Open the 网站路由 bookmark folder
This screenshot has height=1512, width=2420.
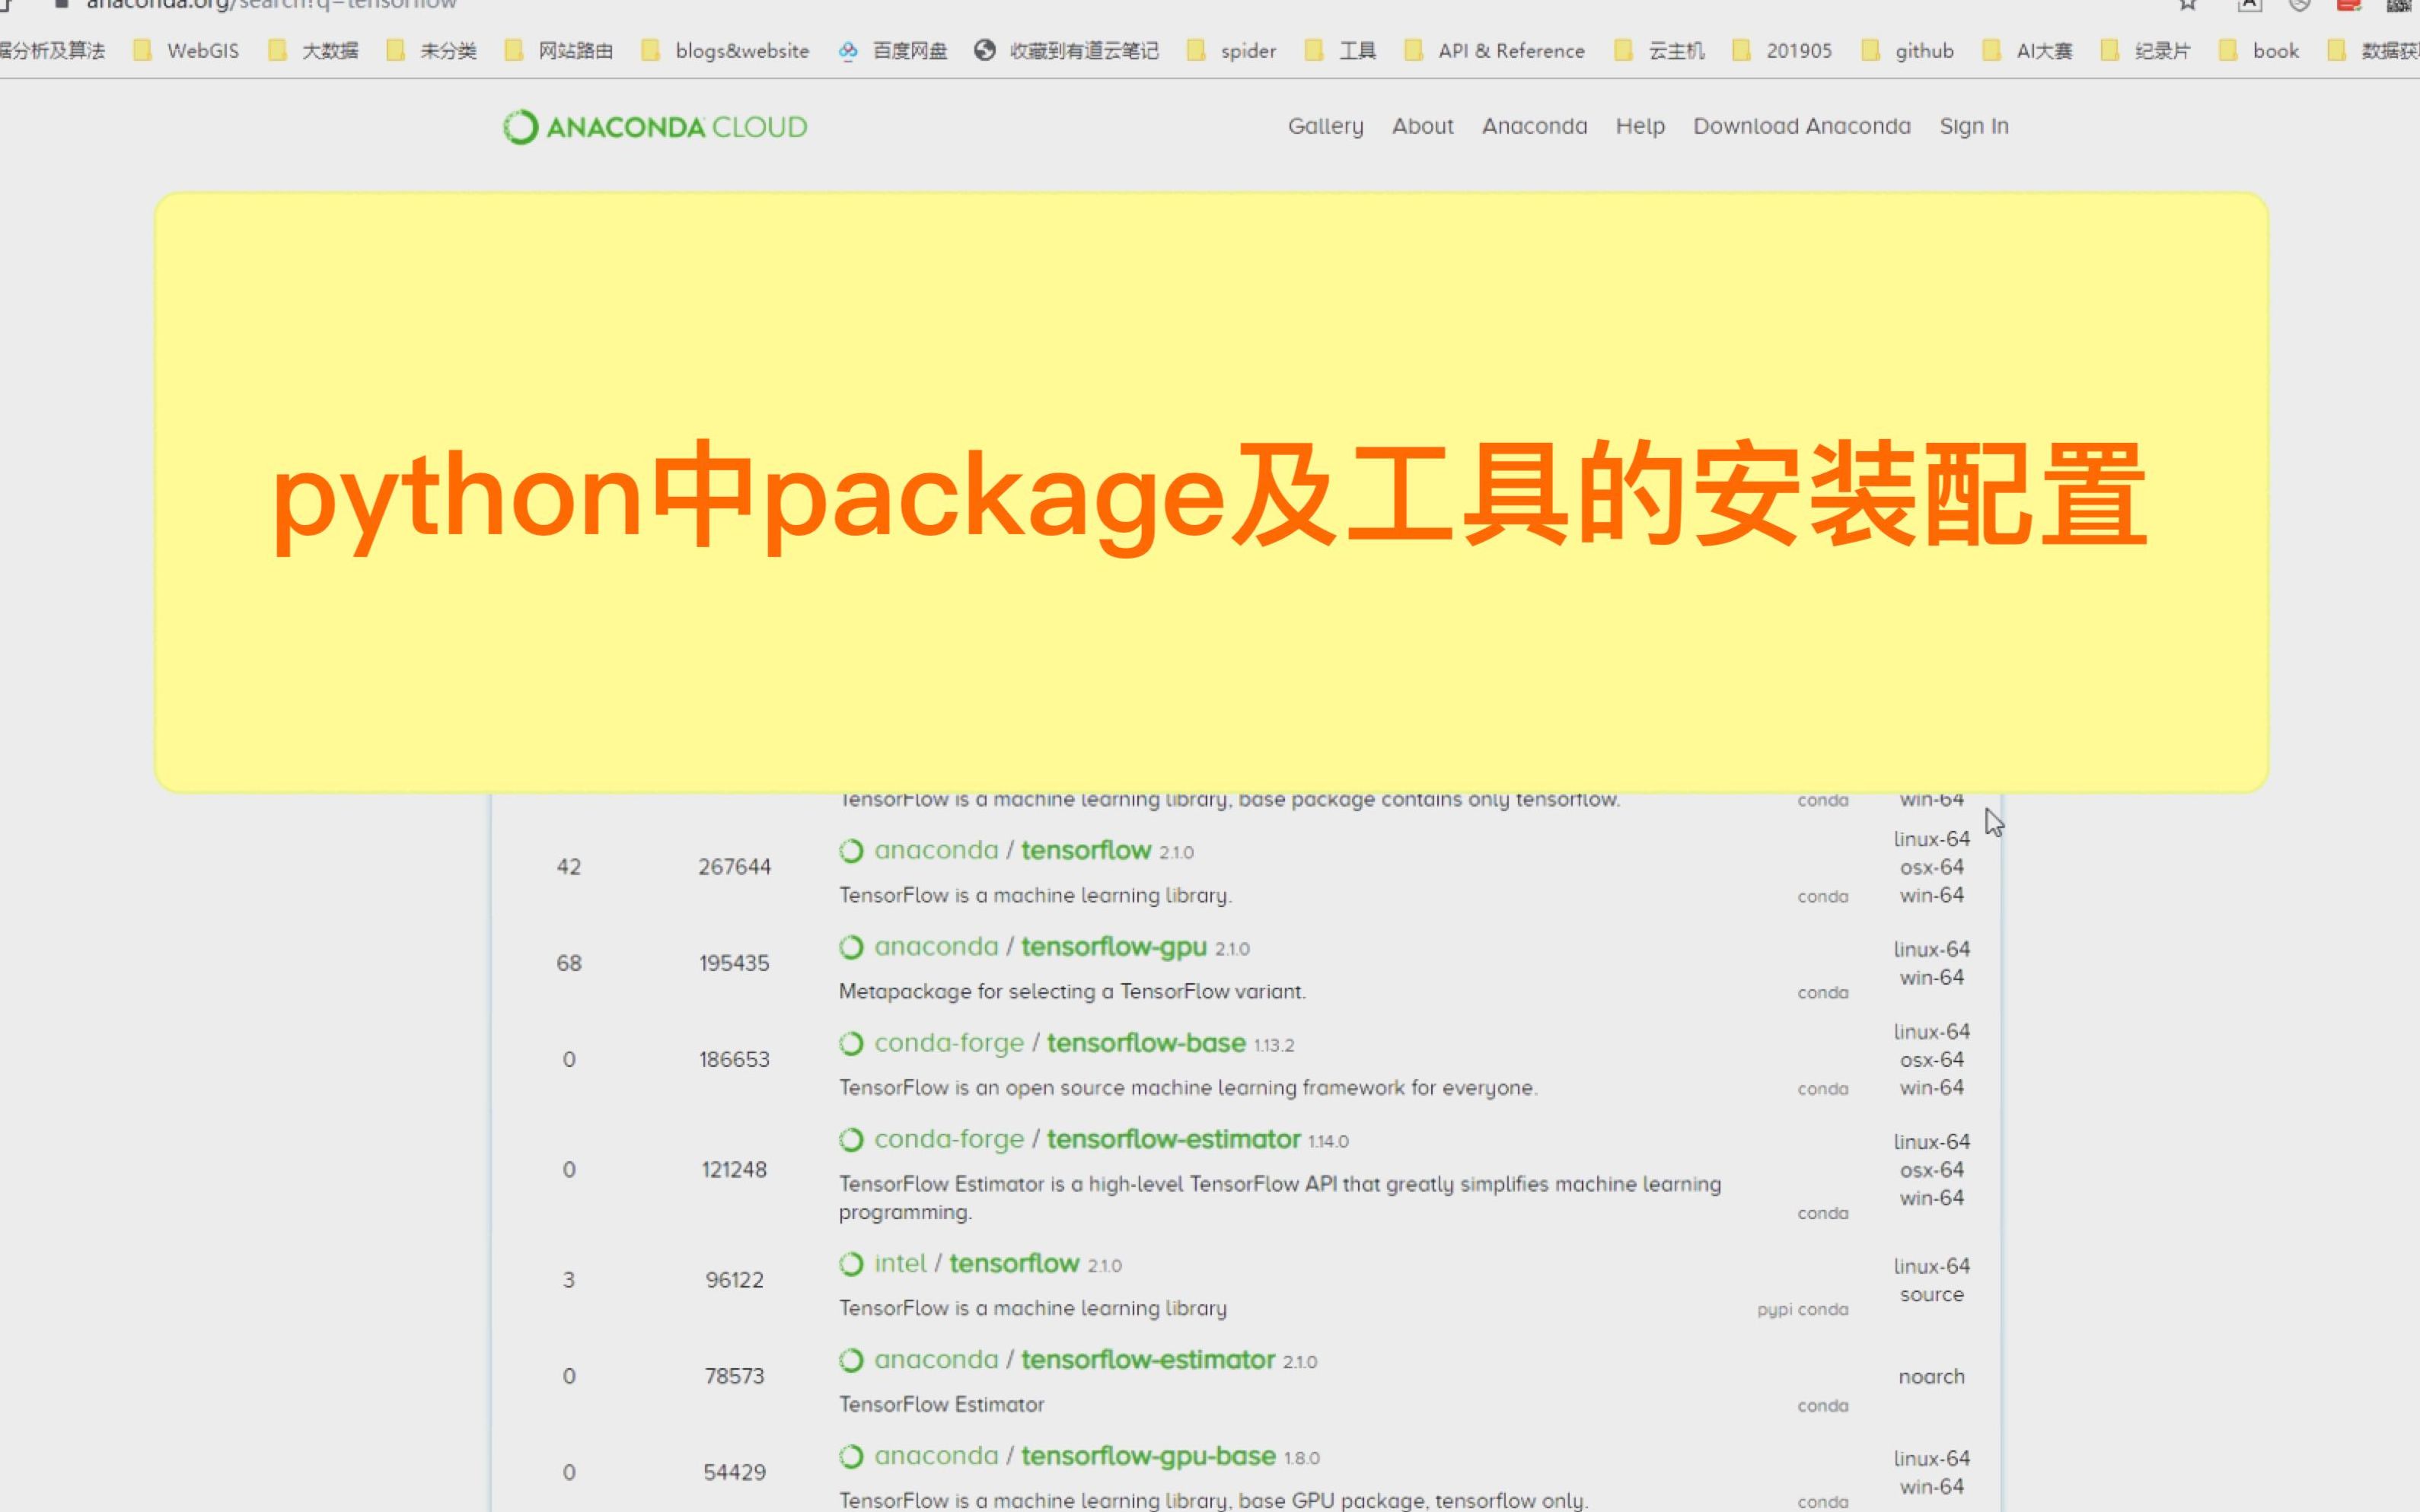click(558, 50)
